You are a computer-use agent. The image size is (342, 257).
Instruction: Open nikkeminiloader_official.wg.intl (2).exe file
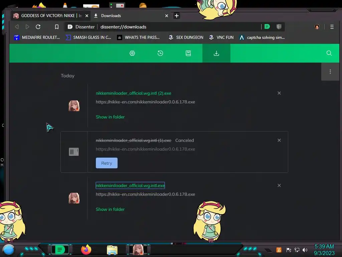(134, 93)
